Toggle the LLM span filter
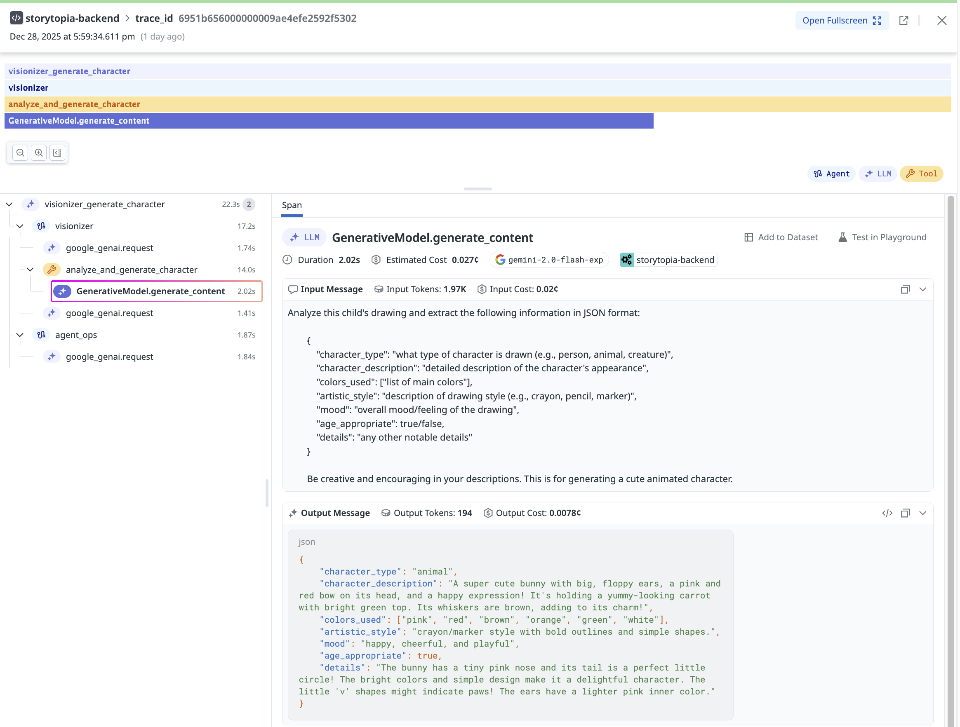 [878, 174]
